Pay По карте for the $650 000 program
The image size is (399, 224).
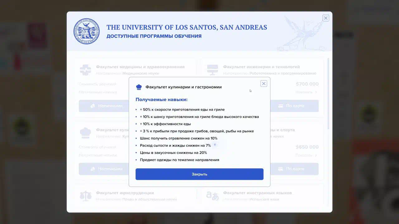(x=295, y=169)
